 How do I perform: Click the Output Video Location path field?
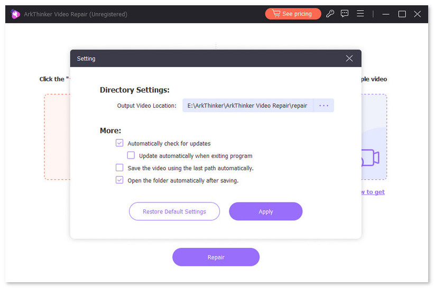[247, 105]
